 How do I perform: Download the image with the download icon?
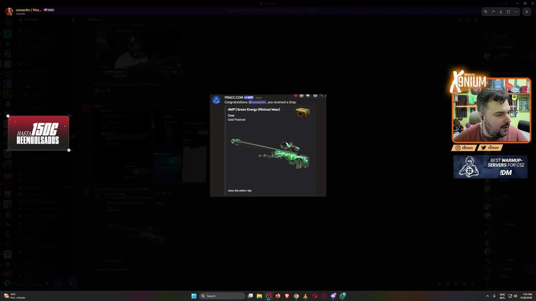pos(500,12)
